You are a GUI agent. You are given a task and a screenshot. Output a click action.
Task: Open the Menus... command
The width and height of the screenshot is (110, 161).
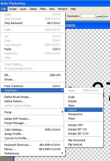[x=33, y=149]
